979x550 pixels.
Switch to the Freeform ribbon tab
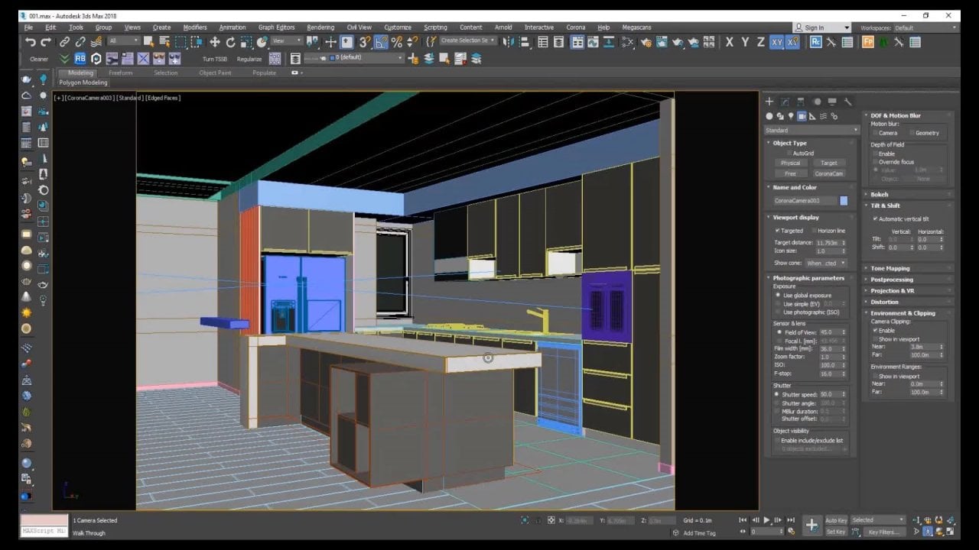(x=120, y=73)
